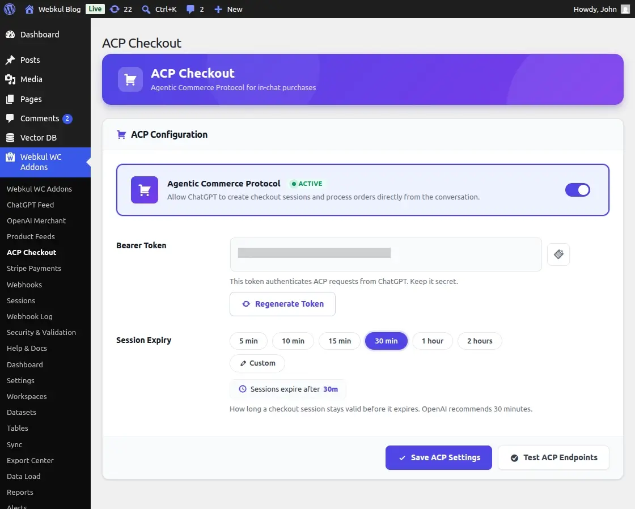Image resolution: width=635 pixels, height=509 pixels.
Task: Click the WordPress logo in the admin bar
Action: click(x=10, y=9)
